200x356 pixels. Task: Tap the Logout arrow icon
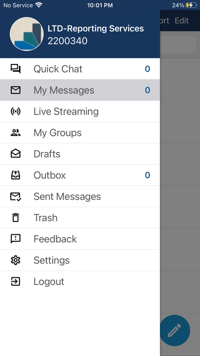tap(16, 281)
